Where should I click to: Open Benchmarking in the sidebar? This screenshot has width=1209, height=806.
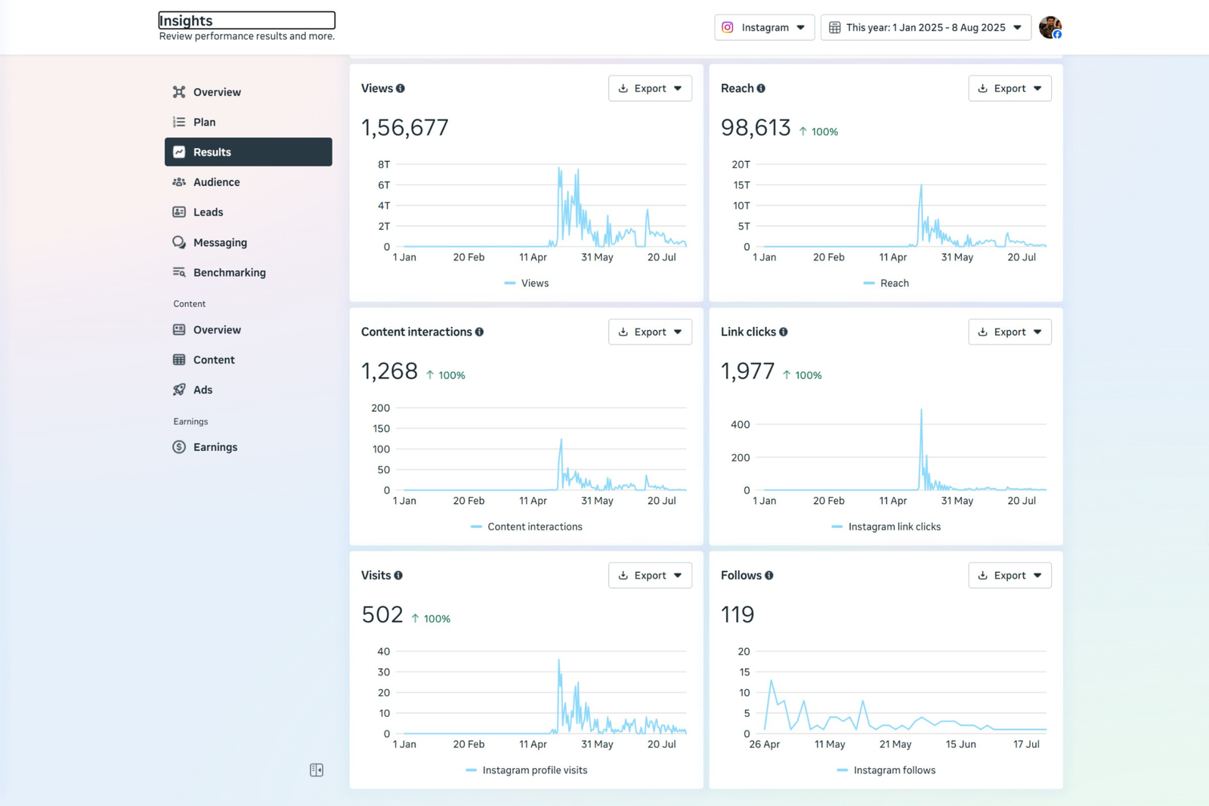pos(229,273)
